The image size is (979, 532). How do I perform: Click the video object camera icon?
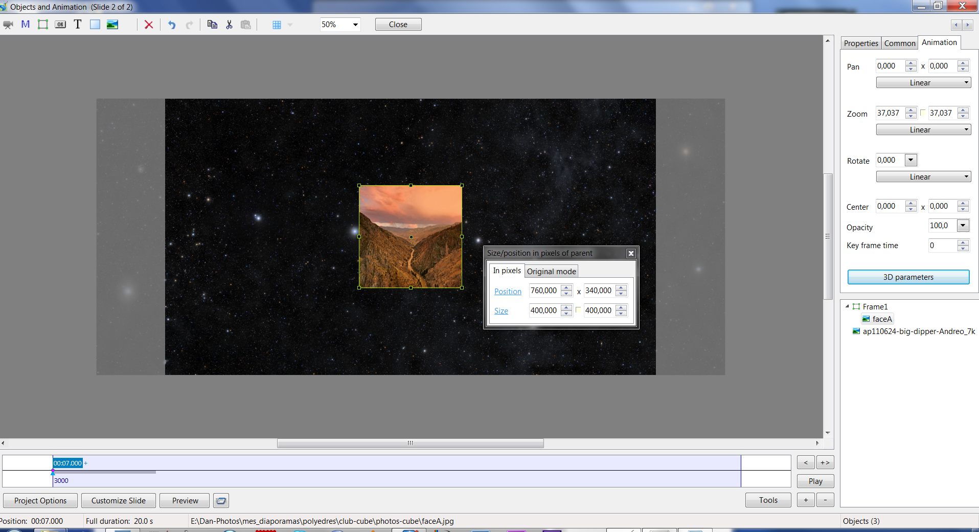[x=8, y=25]
